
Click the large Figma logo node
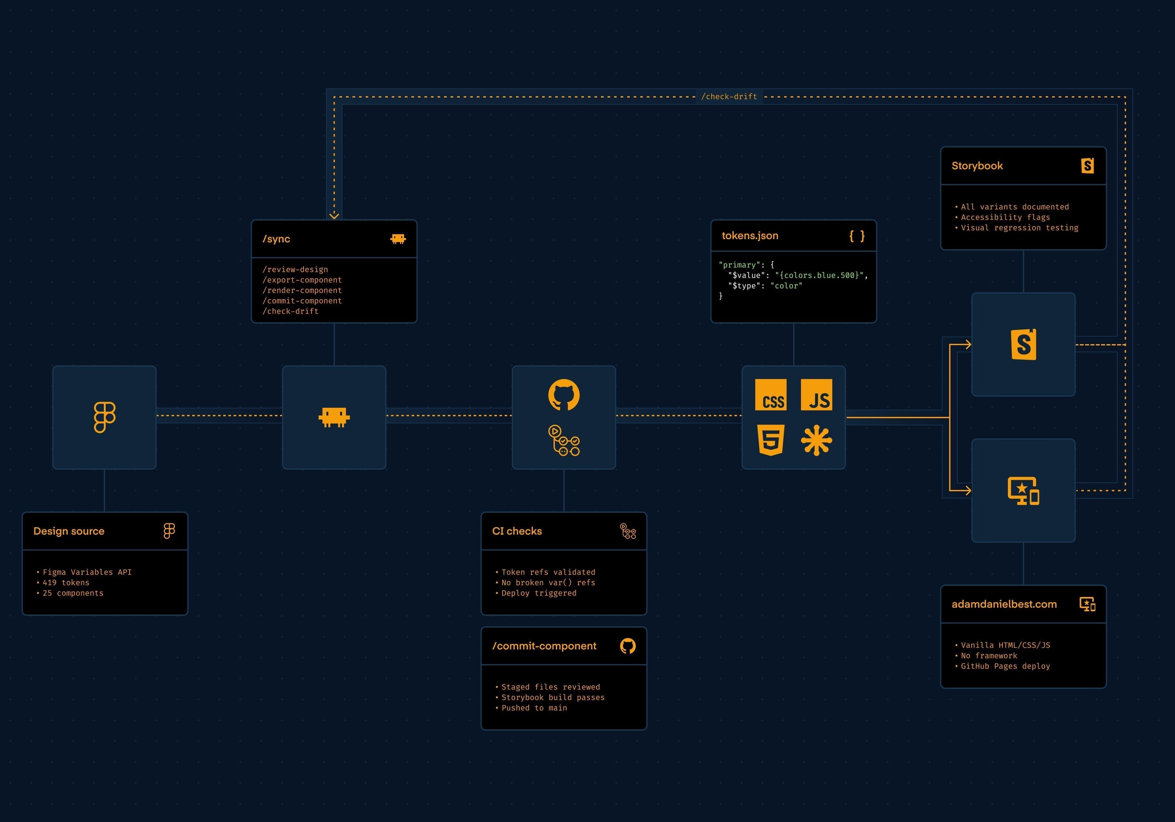(104, 418)
